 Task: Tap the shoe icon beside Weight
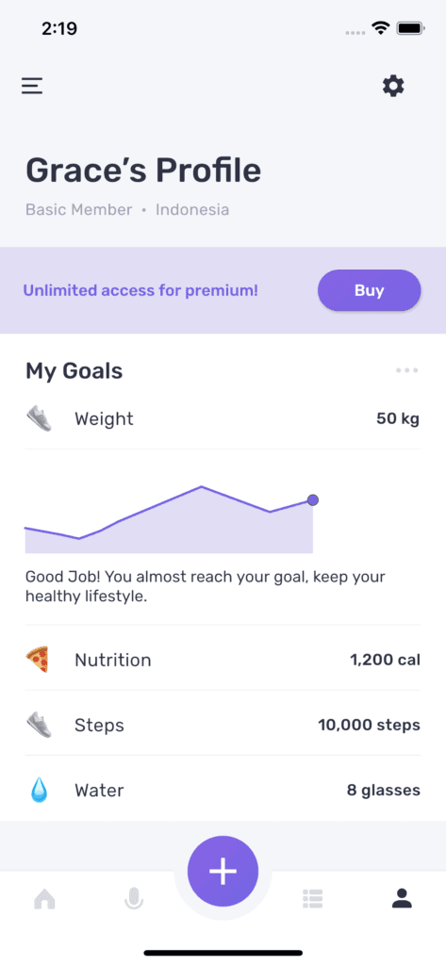coord(39,419)
